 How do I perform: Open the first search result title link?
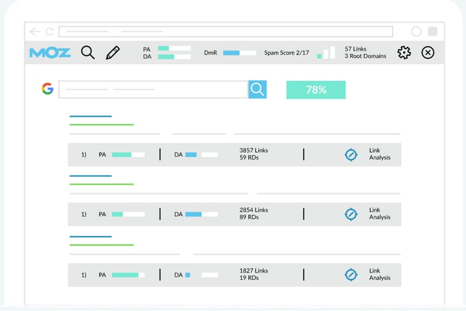(90, 116)
